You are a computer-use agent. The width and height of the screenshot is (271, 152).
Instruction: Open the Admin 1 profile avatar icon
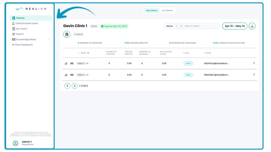[x=15, y=143]
